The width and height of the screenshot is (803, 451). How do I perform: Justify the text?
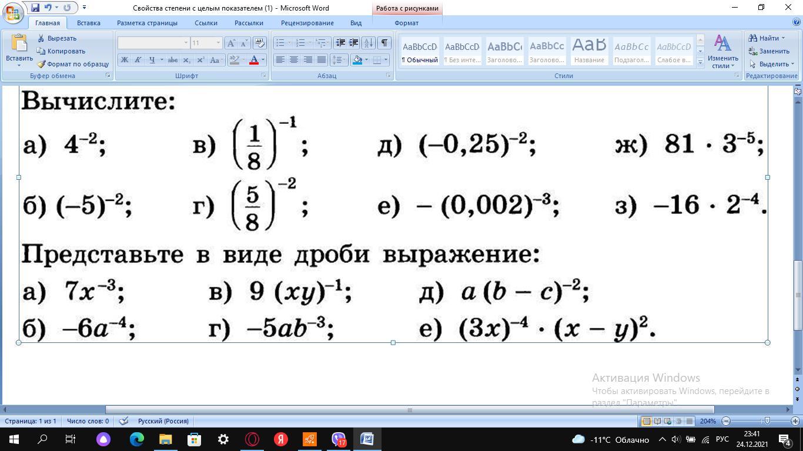322,60
